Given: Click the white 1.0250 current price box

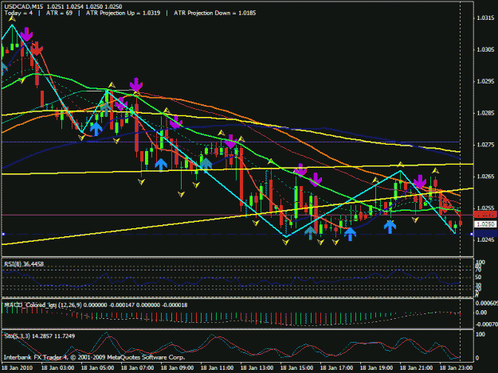Looking at the screenshot, I should [x=485, y=224].
